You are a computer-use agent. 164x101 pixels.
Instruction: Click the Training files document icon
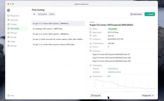(x=91, y=65)
